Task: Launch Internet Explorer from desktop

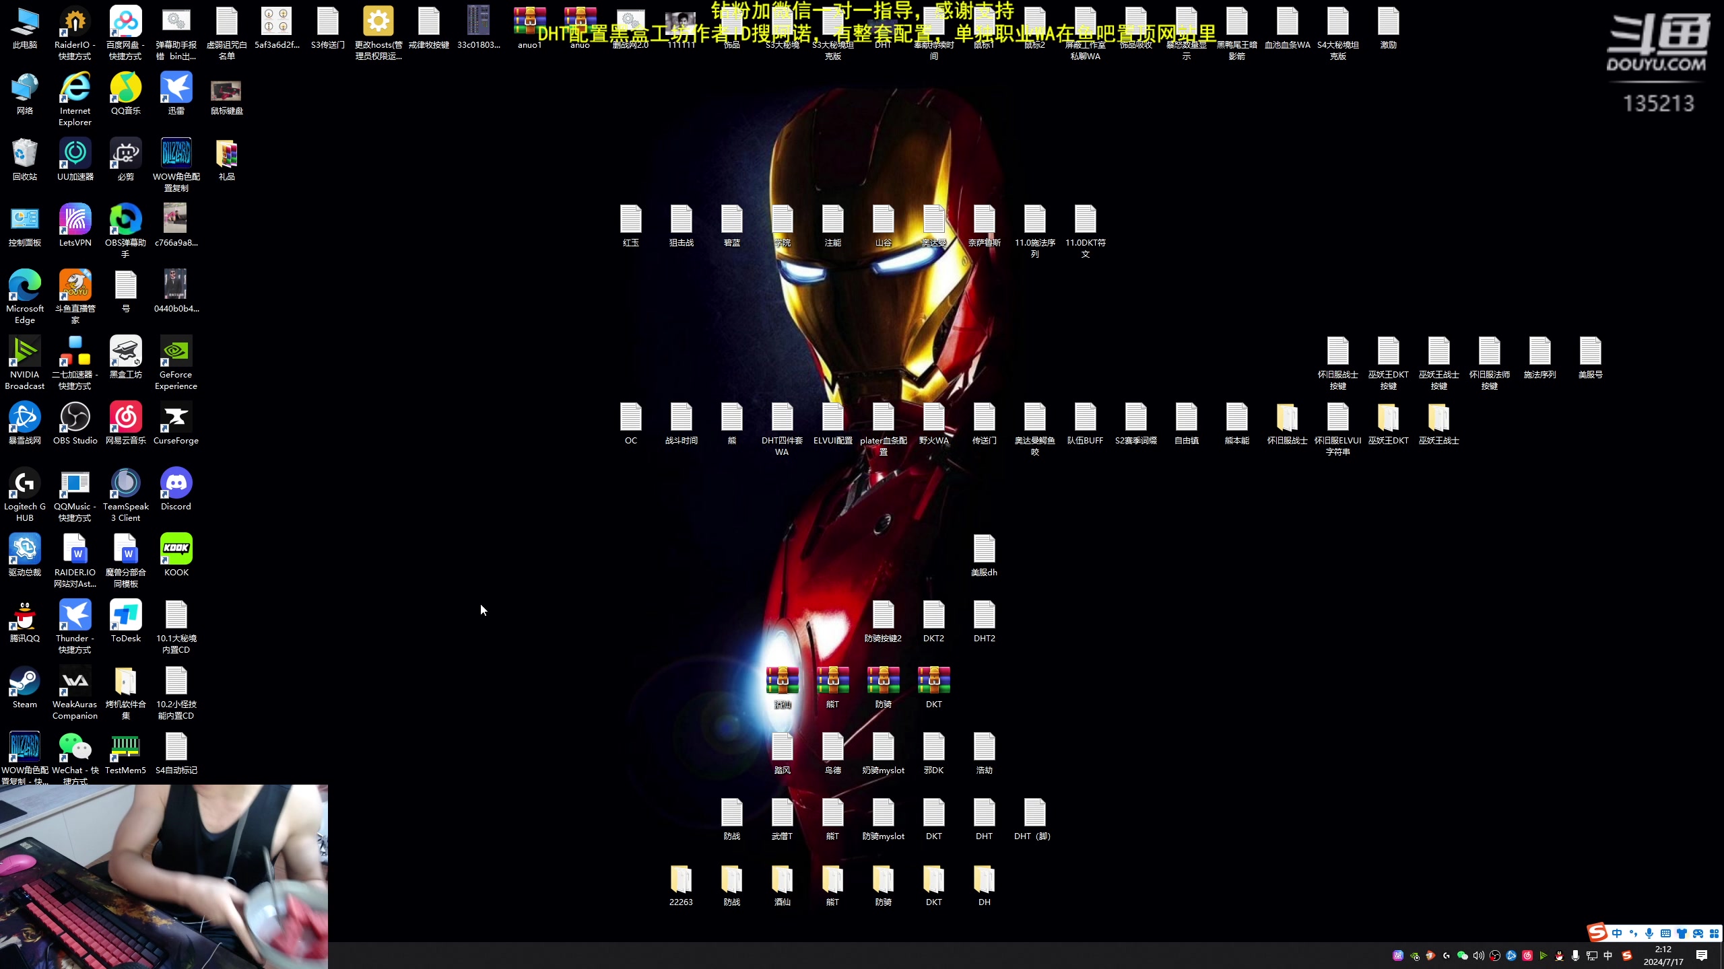Action: (x=75, y=100)
